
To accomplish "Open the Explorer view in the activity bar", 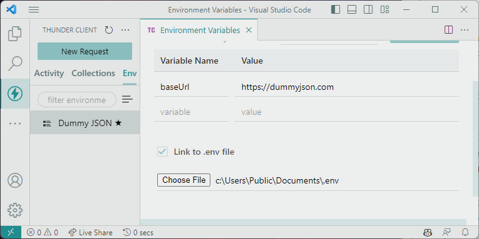I will [14, 34].
